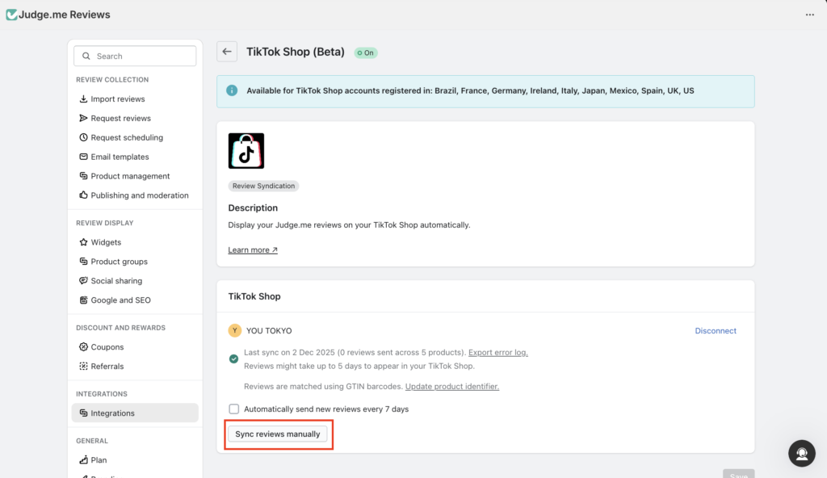Open the three-dot menu at top right
This screenshot has width=827, height=478.
point(809,15)
